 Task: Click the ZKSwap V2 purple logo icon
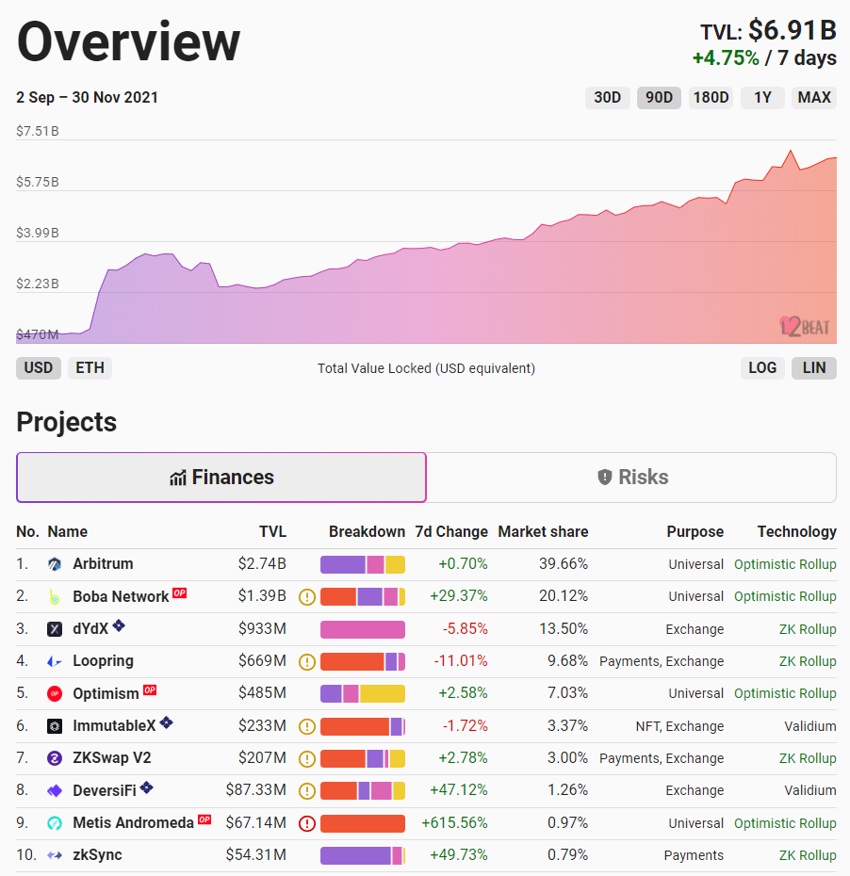[x=55, y=758]
